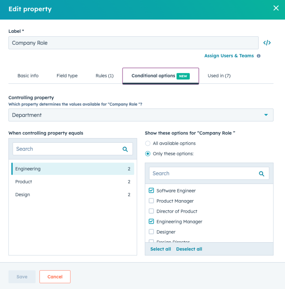
Task: Edit the Label field with Company Role
Action: [133, 43]
